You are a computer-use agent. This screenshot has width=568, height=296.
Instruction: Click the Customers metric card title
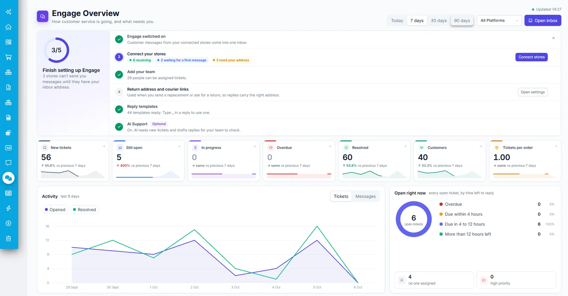(x=437, y=148)
